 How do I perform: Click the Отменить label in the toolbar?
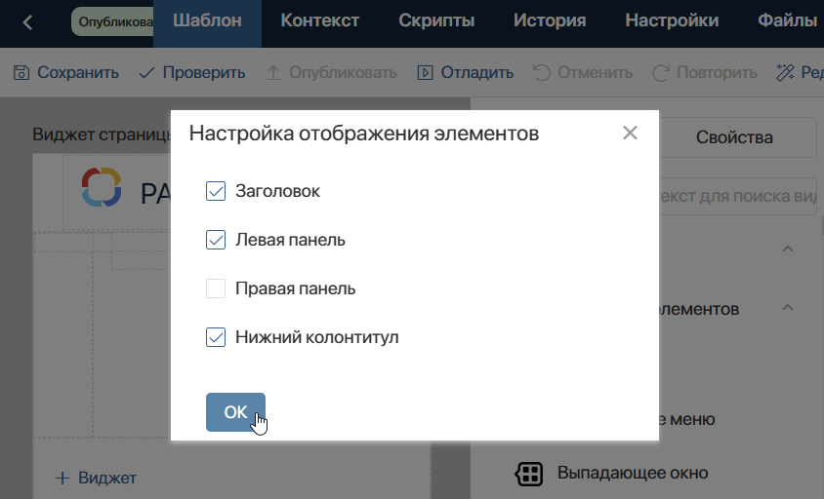click(595, 72)
